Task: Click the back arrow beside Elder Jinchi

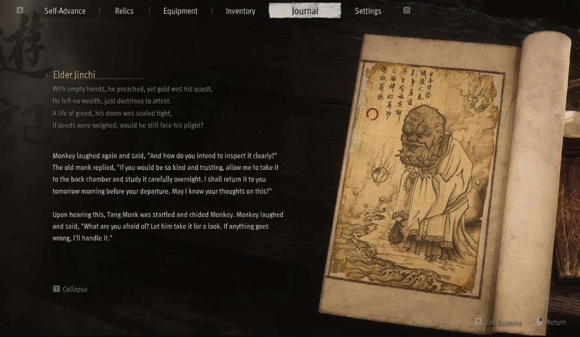Action: coord(46,75)
